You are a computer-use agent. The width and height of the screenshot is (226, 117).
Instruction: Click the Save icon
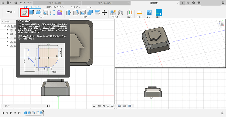click(x=16, y=3)
